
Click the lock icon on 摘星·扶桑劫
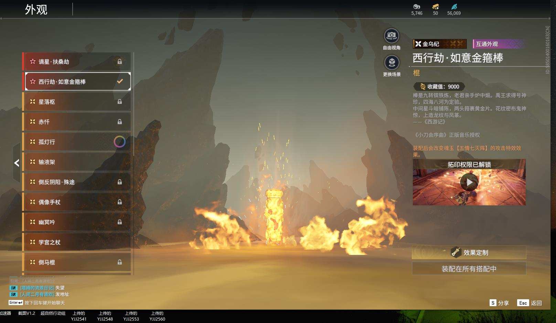(120, 62)
